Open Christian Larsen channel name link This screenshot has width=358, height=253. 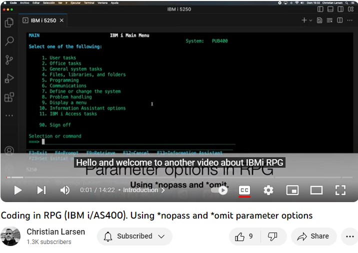pos(55,232)
